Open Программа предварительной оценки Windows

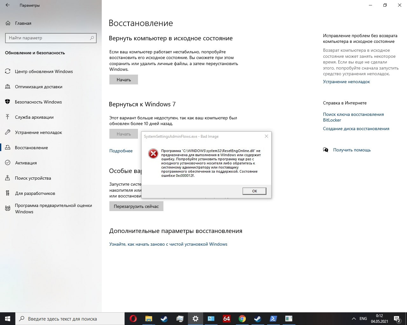coord(53,209)
